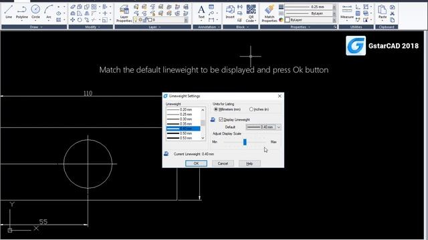Select Millimeters (mm) radio button
428x240 pixels.
tap(216, 109)
